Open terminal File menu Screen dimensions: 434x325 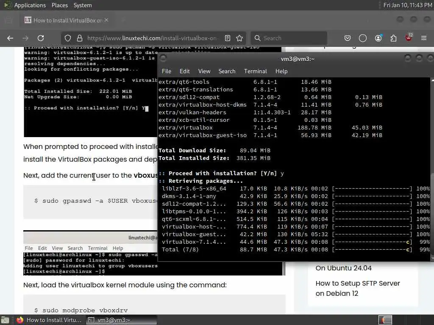(x=166, y=71)
